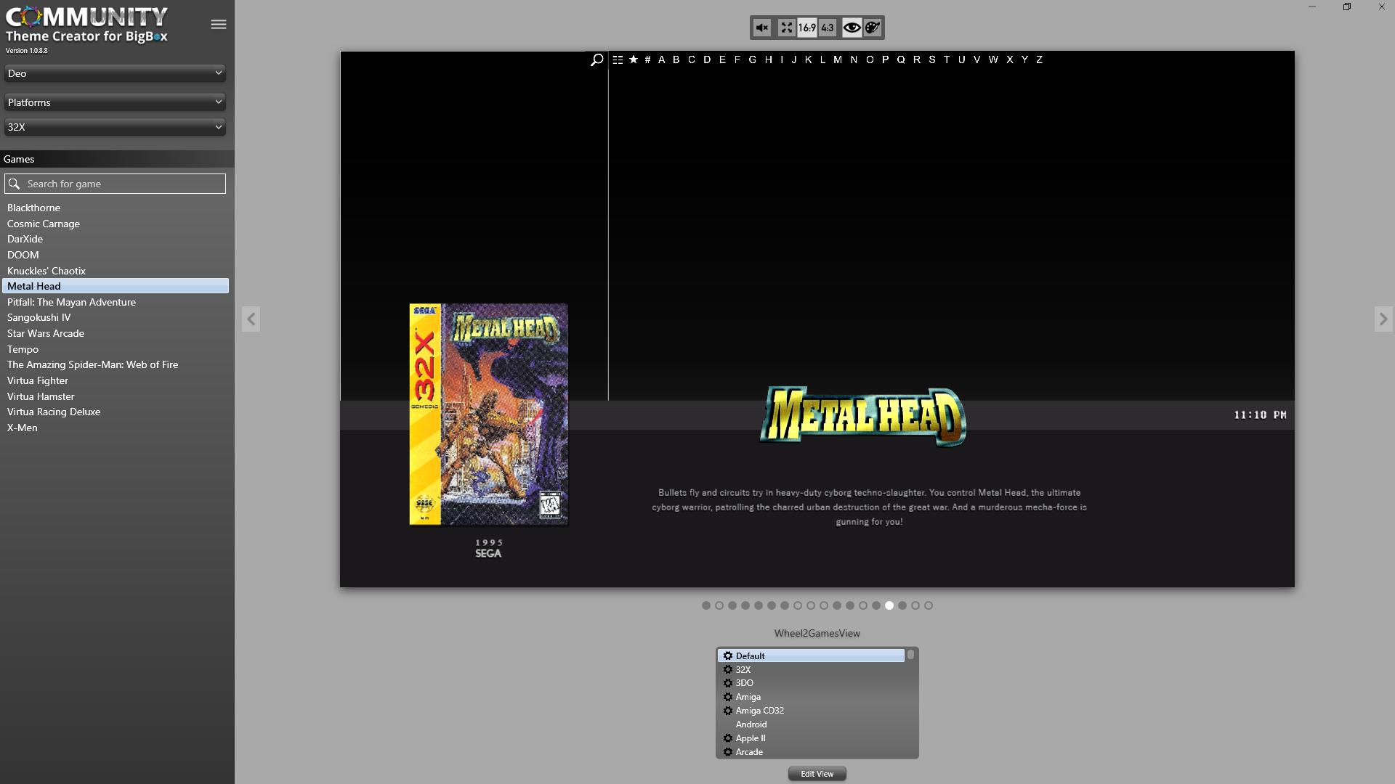Open the hamburger menu in the sidebar header
The image size is (1395, 784).
tap(218, 25)
